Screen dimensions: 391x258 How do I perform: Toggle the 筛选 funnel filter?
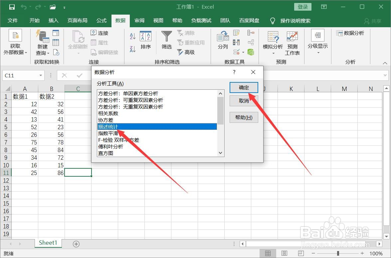[x=167, y=40]
